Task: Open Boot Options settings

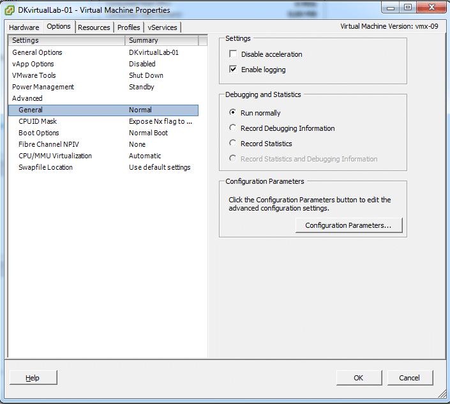Action: click(103, 133)
